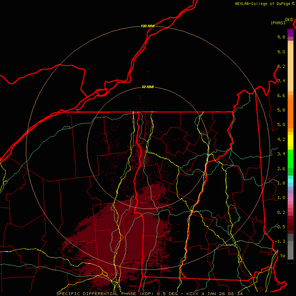The width and height of the screenshot is (296, 296).
Task: Select the cyan segment of the color bar
Action: [290, 181]
